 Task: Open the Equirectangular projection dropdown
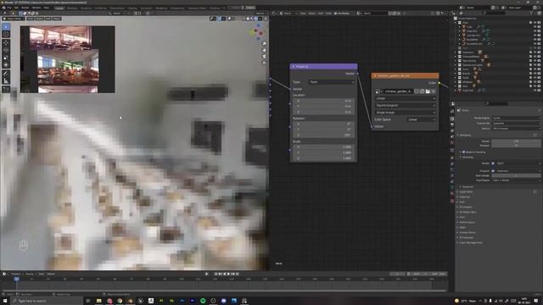405,105
